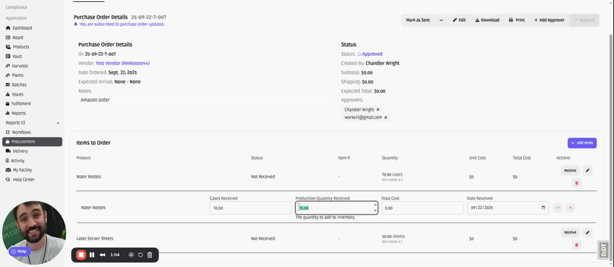The image size is (614, 267).
Task: Click the Product column header
Action: 83,158
